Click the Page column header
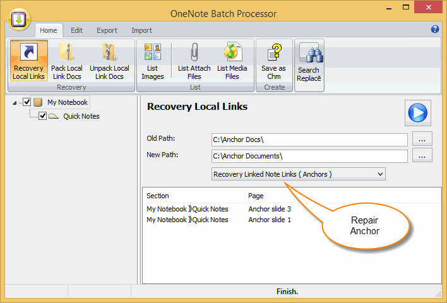 coord(343,196)
